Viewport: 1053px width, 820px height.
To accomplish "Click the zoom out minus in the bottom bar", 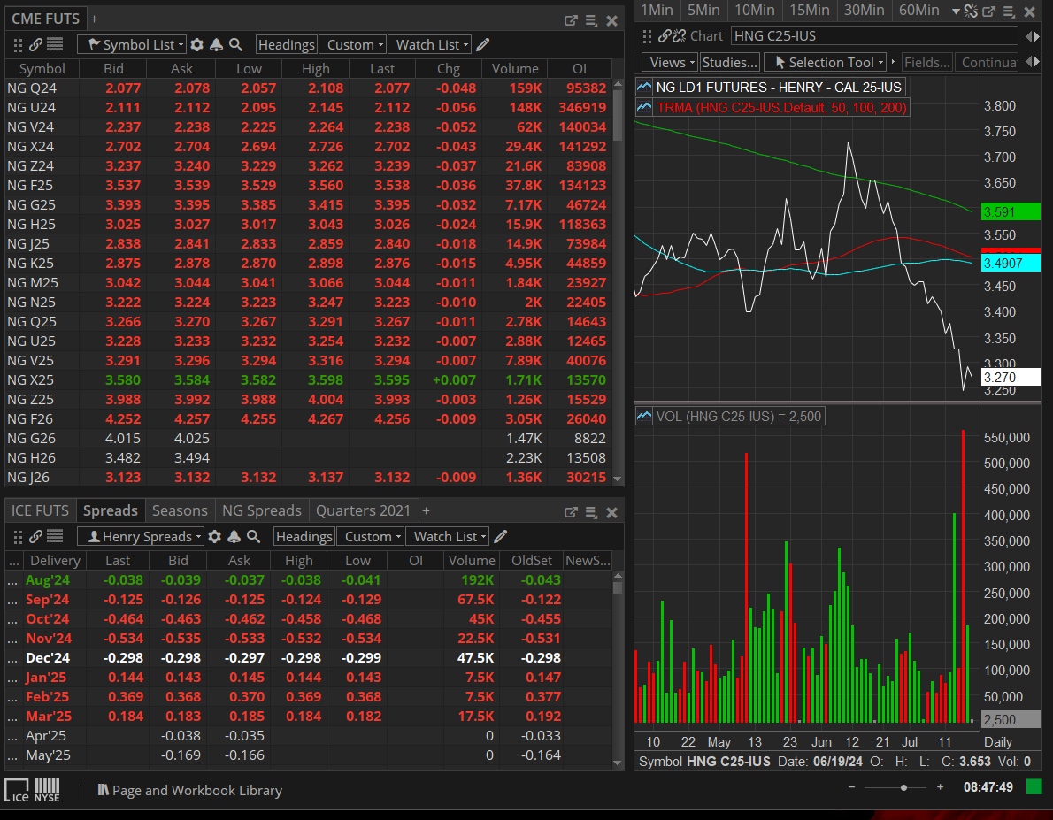I will point(851,787).
